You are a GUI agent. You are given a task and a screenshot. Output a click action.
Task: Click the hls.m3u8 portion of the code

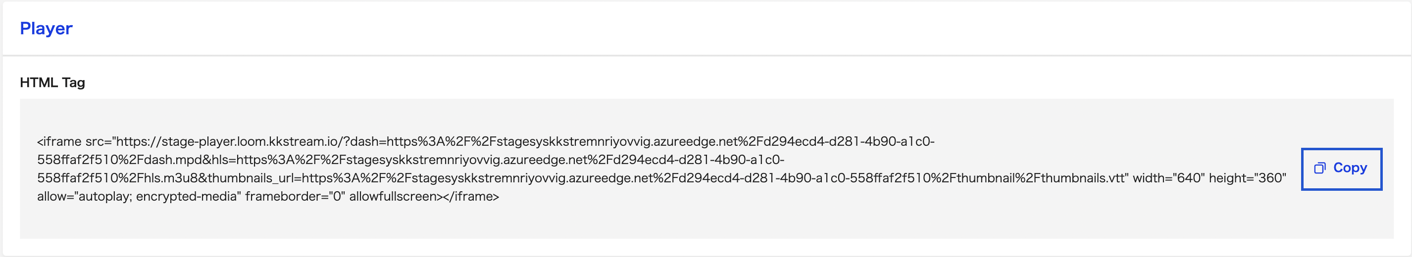coord(169,178)
